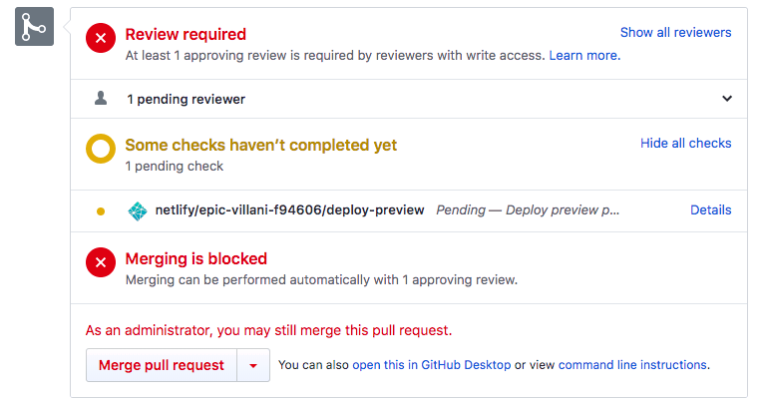Image resolution: width=759 pixels, height=402 pixels.
Task: Hide all checks
Action: [x=685, y=144]
